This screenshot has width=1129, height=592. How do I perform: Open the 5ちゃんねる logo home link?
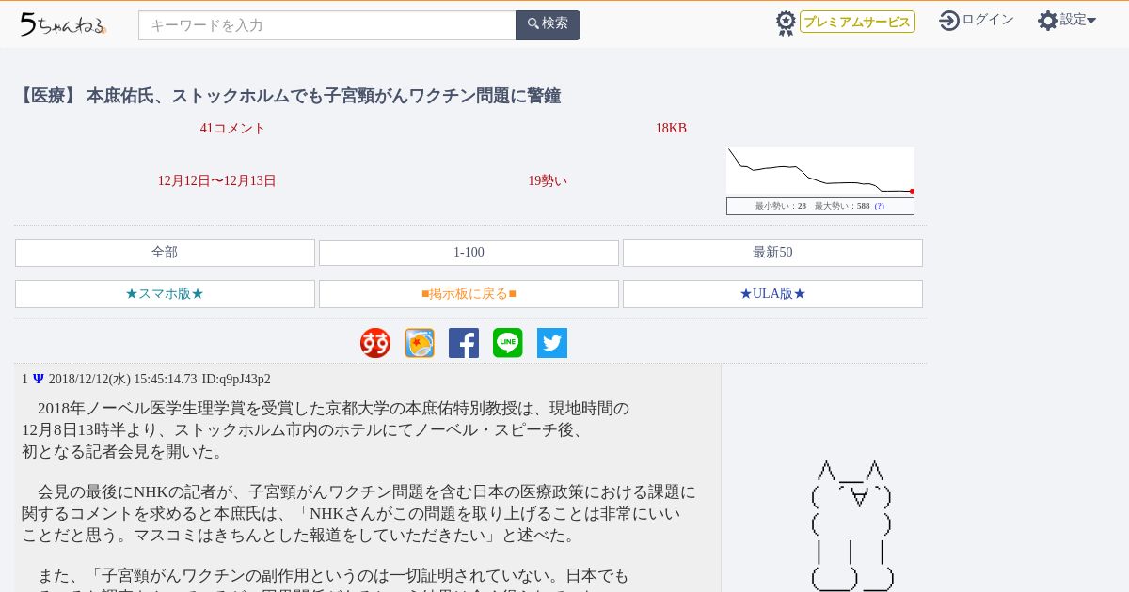63,23
